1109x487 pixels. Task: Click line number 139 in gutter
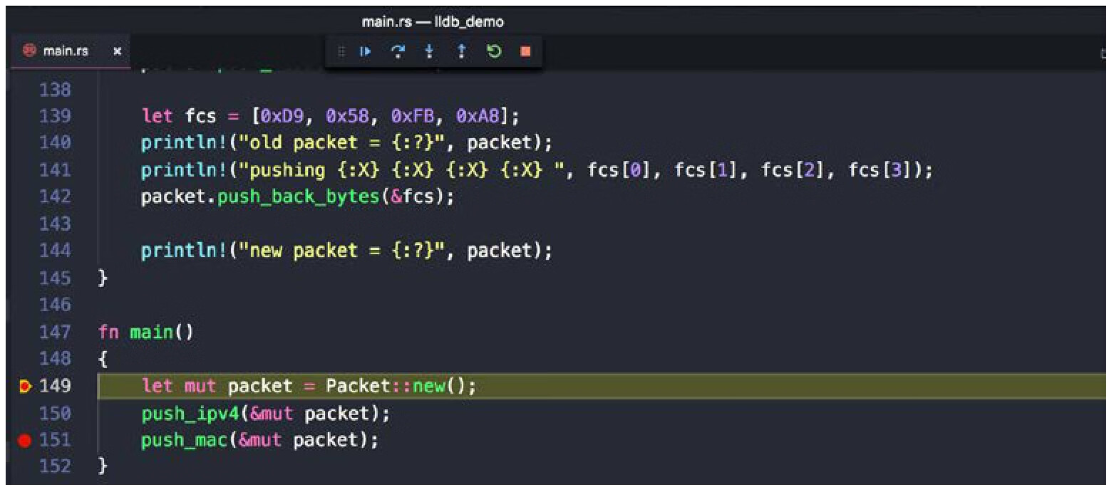pyautogui.click(x=56, y=116)
